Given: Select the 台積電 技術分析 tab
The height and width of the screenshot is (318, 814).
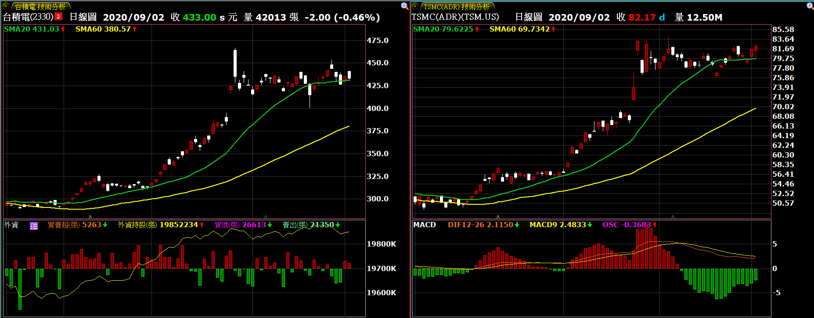Looking at the screenshot, I should point(40,7).
